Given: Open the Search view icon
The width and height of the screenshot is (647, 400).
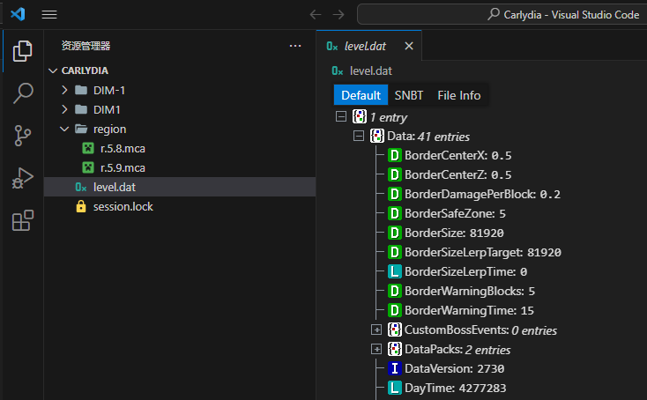Looking at the screenshot, I should (x=22, y=93).
